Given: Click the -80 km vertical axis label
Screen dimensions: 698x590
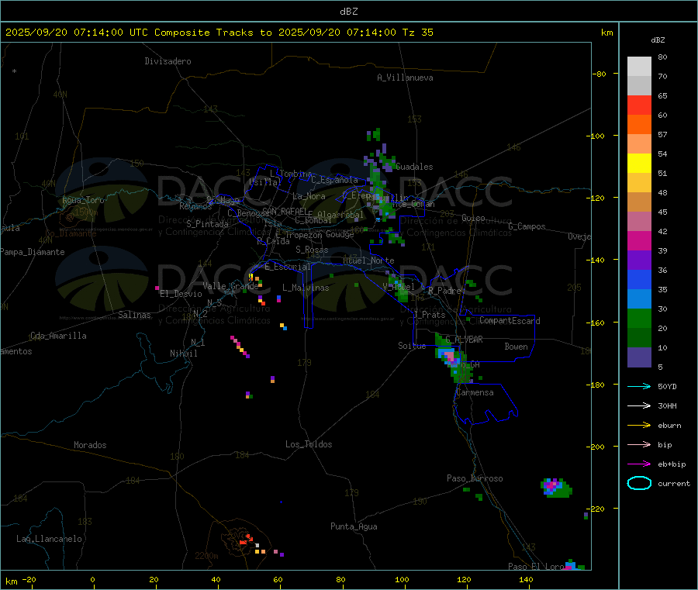Looking at the screenshot, I should (x=600, y=74).
